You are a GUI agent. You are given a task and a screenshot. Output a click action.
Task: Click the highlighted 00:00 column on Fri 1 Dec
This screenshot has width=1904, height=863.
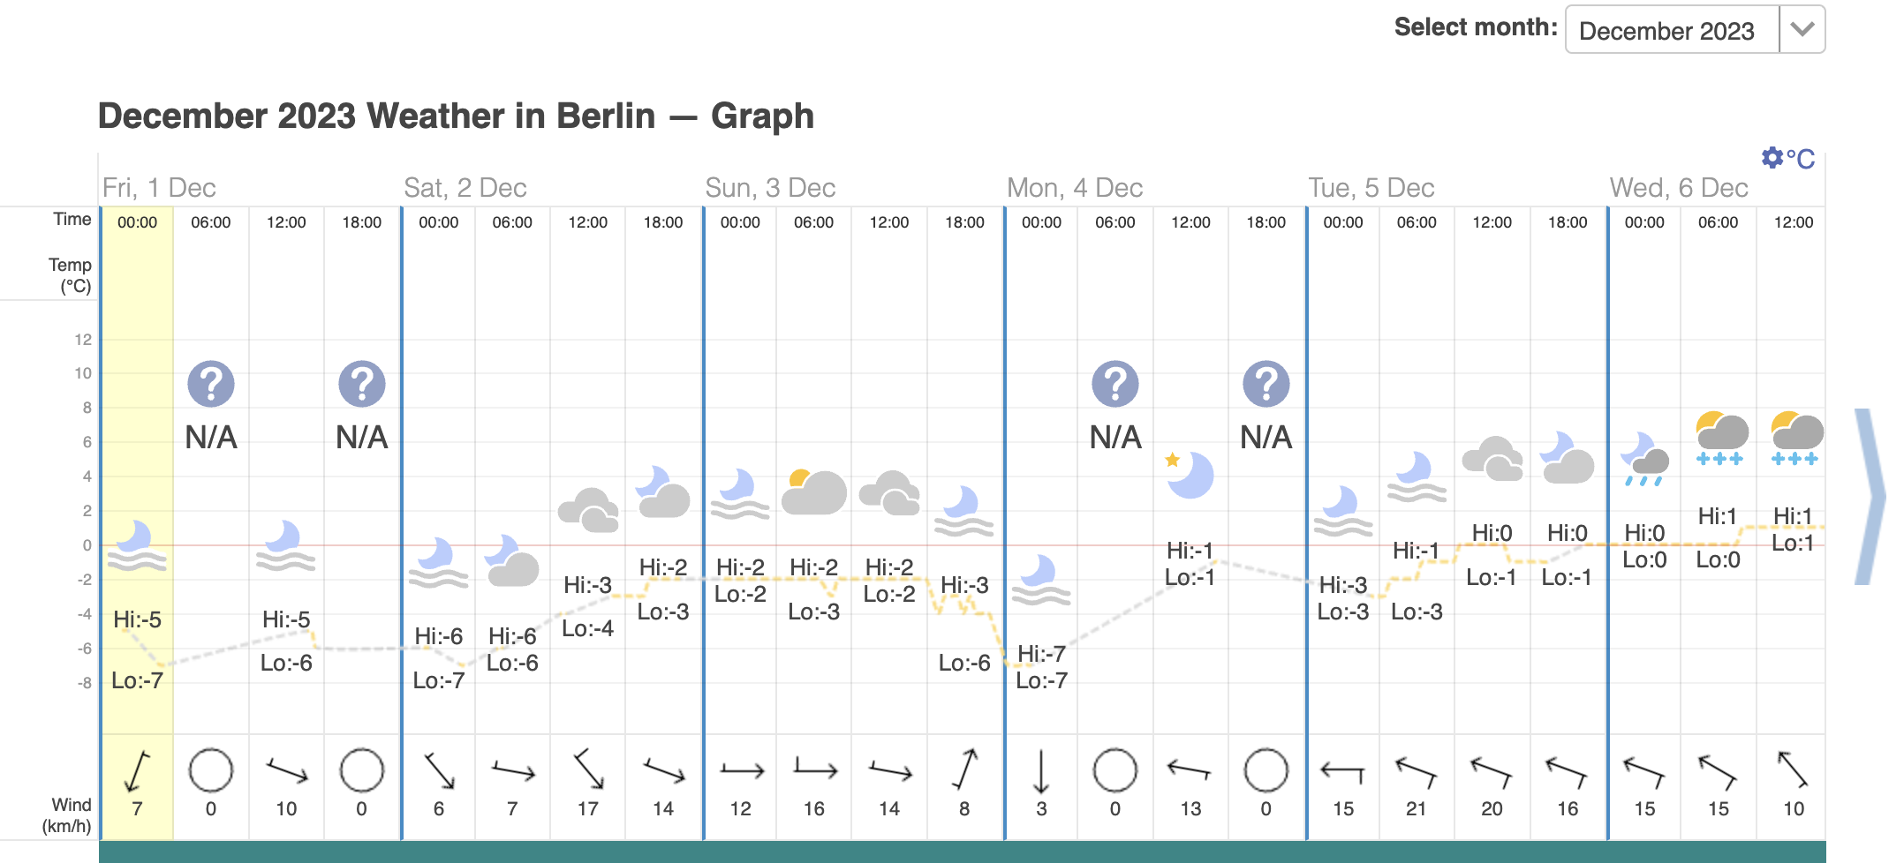[137, 522]
